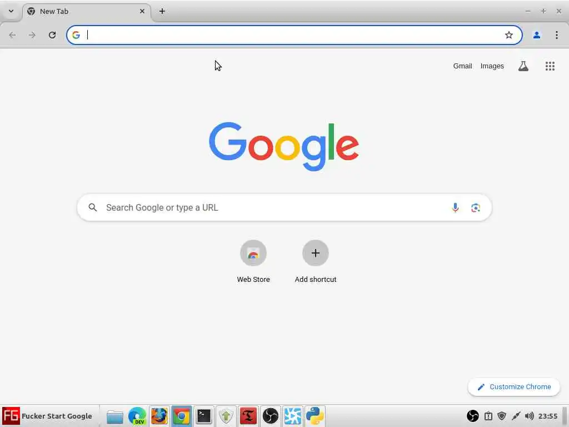Launch OBS Studio from taskbar

pos(271,416)
